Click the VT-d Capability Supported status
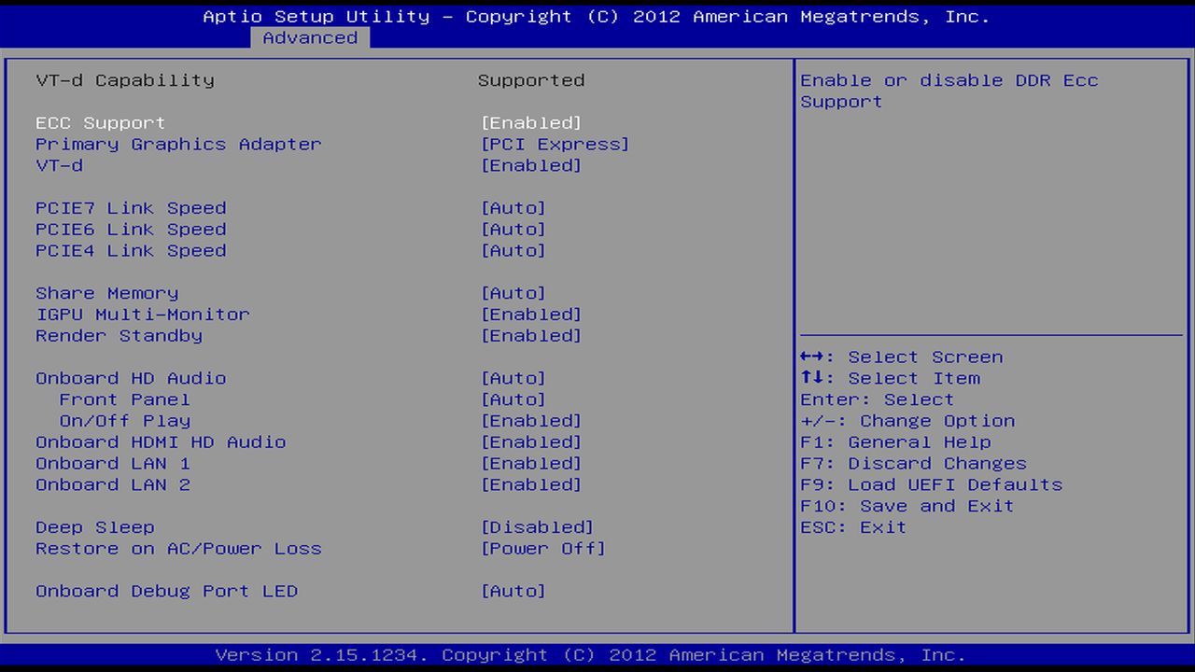Image resolution: width=1195 pixels, height=672 pixels. (x=531, y=80)
